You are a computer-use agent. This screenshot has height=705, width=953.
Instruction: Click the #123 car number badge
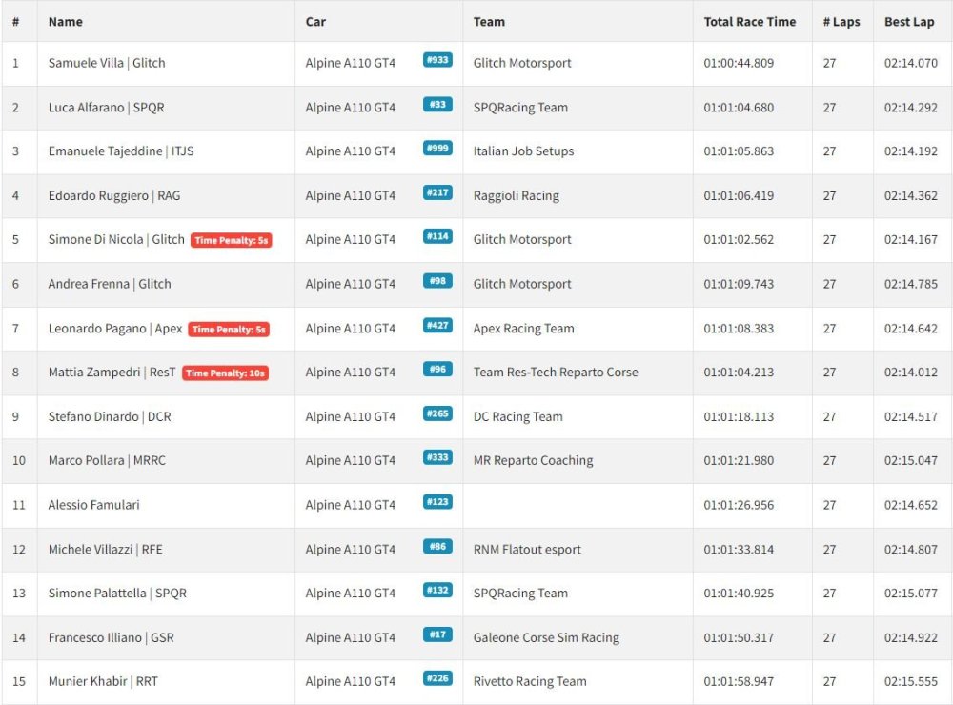pyautogui.click(x=437, y=502)
